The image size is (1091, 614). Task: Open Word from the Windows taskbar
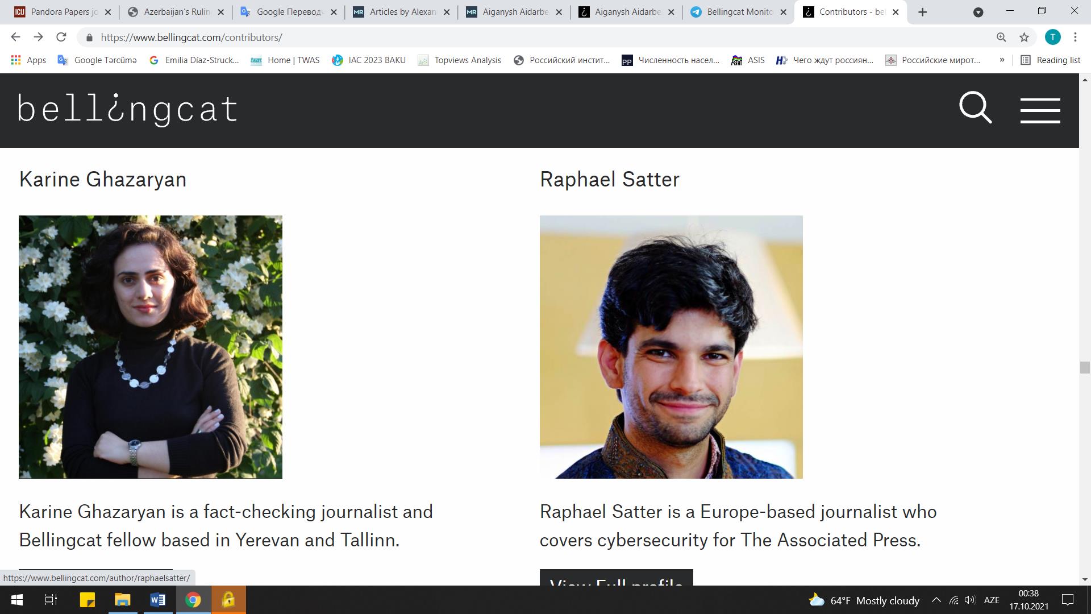tap(158, 600)
